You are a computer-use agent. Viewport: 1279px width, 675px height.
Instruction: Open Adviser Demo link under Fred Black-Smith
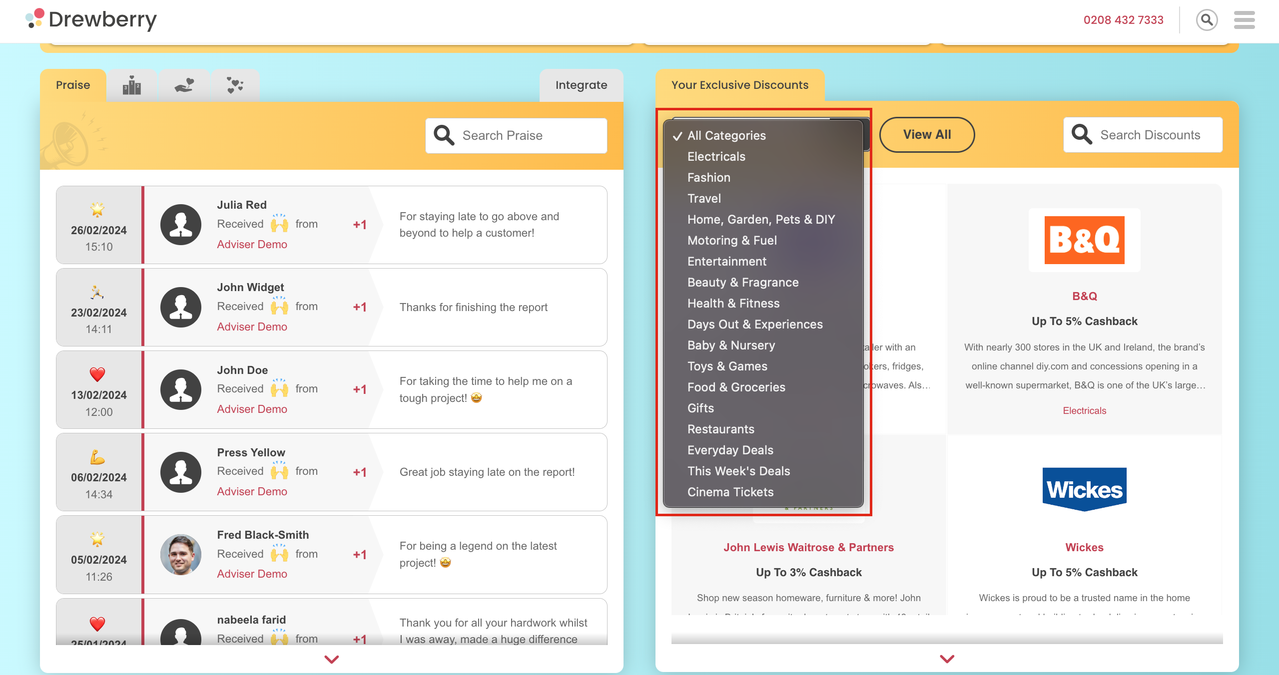252,574
